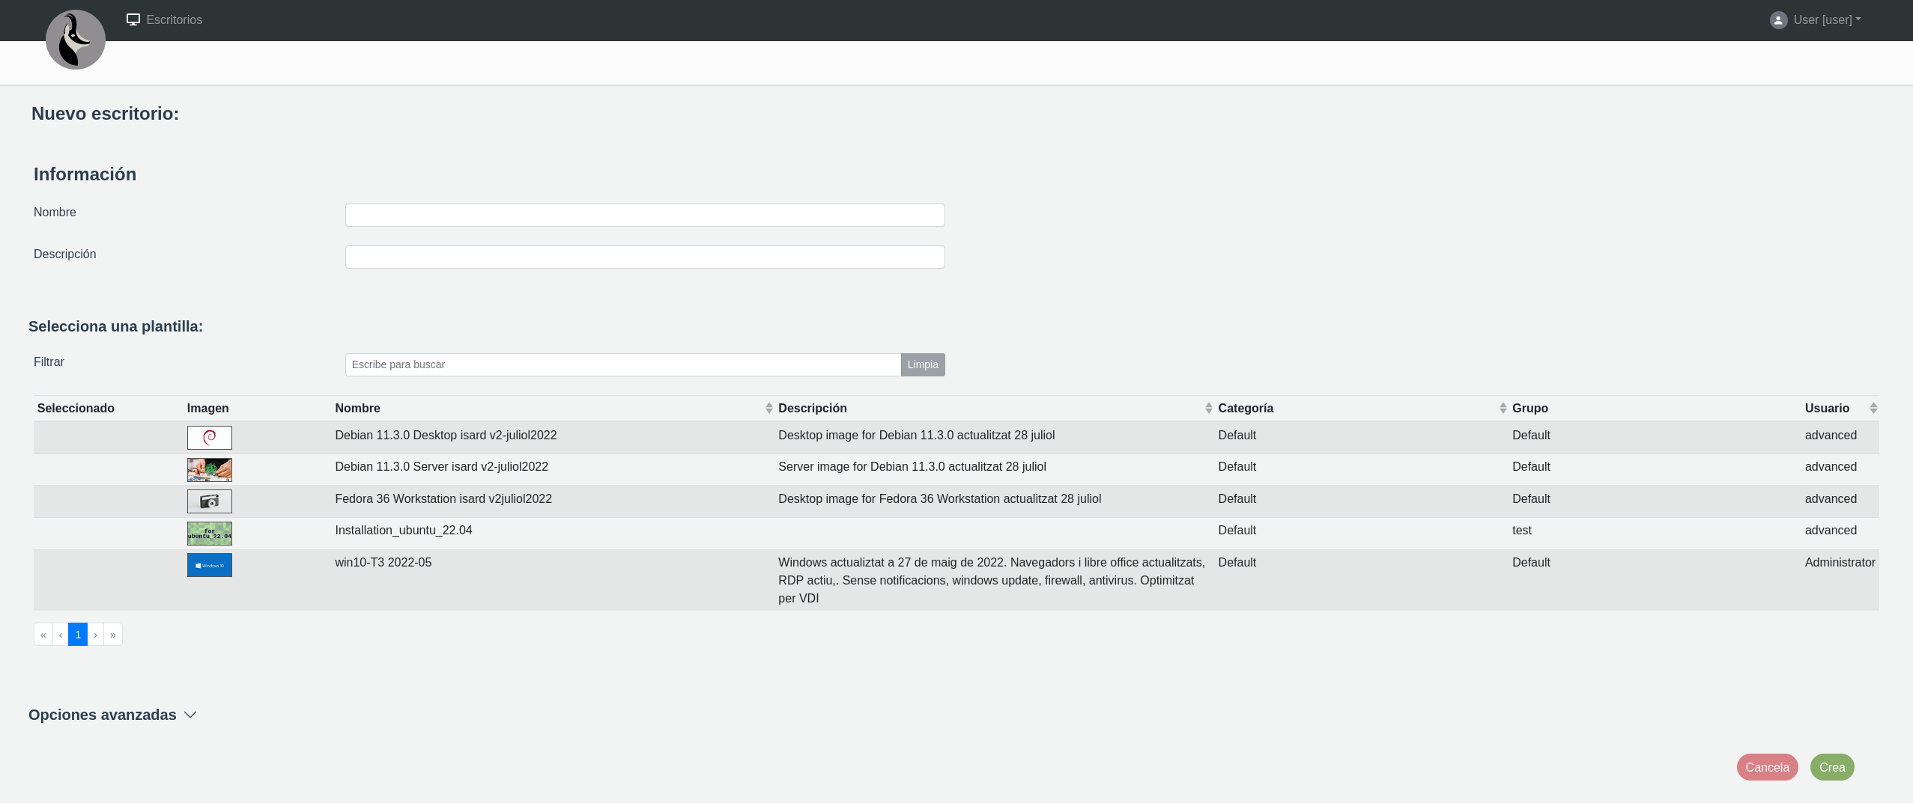Click the Cancela button
The height and width of the screenshot is (803, 1913).
tap(1767, 767)
